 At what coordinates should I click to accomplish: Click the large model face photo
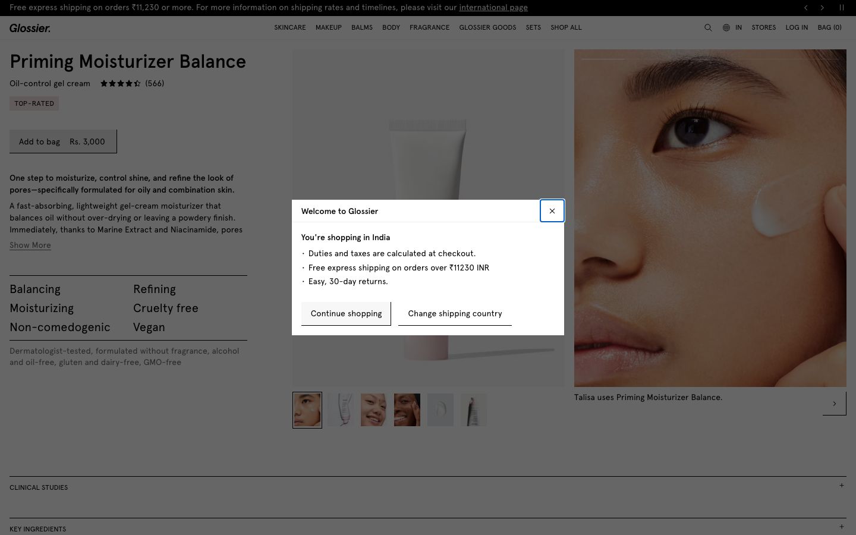pos(710,218)
